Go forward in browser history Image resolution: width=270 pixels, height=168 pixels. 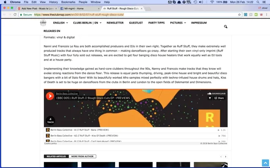(x=10, y=15)
